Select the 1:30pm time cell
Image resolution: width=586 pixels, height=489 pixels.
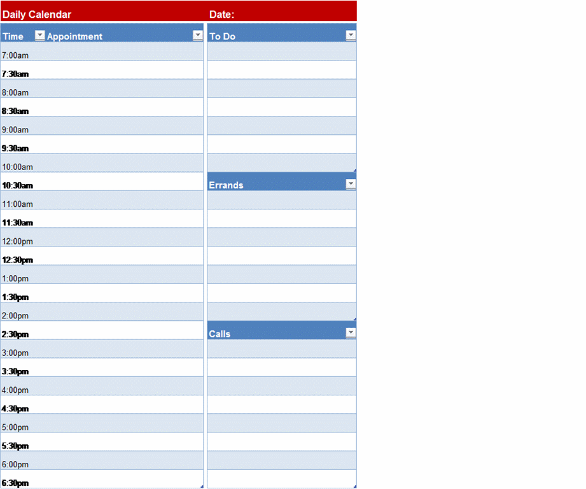pos(23,293)
